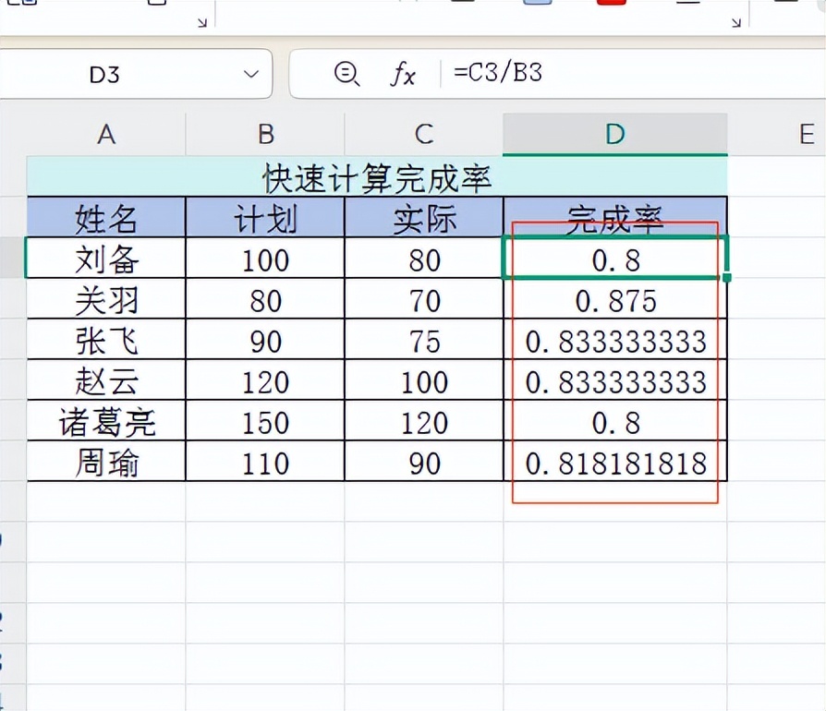Select 诸葛亮's completion rate 0.8
The height and width of the screenshot is (711, 826).
(x=615, y=420)
